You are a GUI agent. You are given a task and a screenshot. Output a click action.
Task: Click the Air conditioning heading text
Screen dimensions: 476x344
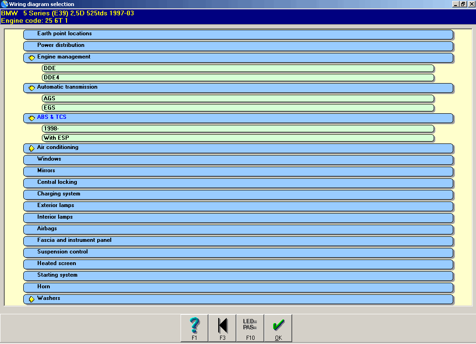pos(58,147)
